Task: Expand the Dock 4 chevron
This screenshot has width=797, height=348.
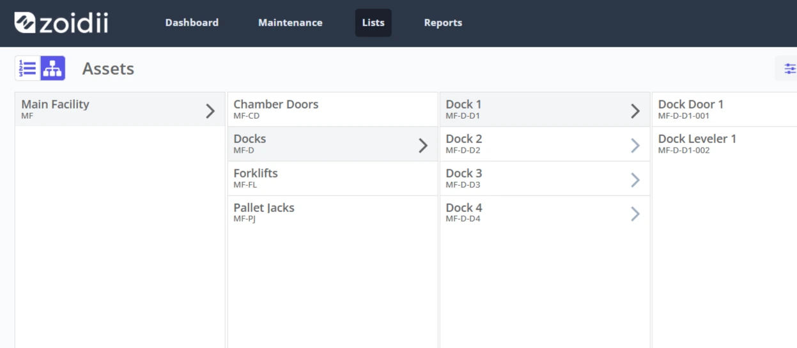Action: (x=635, y=214)
